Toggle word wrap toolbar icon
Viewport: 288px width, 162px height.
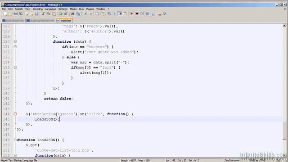[109, 14]
